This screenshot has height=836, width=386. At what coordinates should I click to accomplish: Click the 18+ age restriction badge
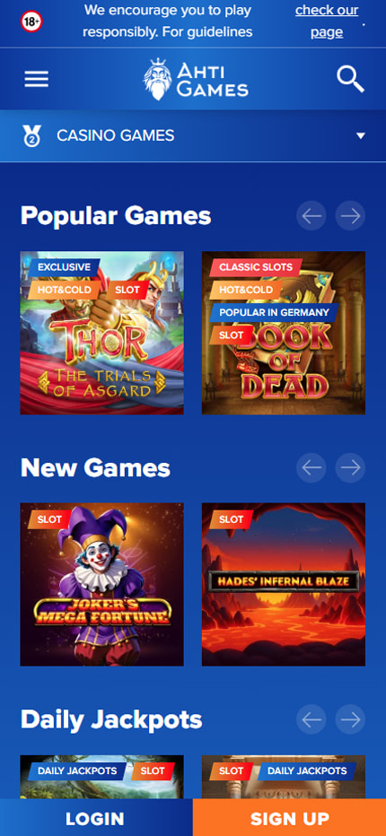point(31,22)
